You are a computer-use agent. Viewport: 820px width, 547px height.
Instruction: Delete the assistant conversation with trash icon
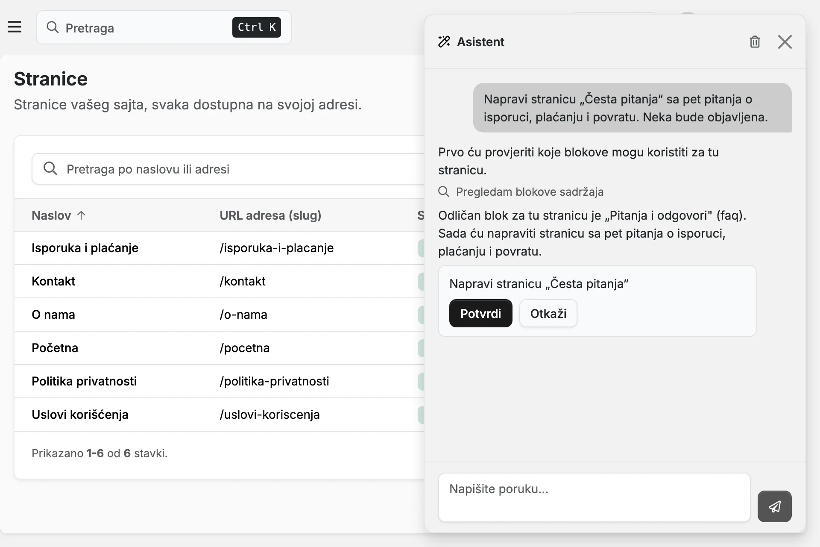(755, 42)
